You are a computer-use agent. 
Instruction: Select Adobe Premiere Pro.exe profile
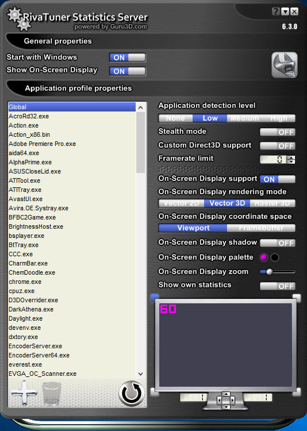point(72,144)
